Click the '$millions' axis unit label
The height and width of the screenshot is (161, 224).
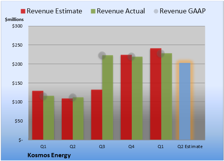(x=14, y=19)
